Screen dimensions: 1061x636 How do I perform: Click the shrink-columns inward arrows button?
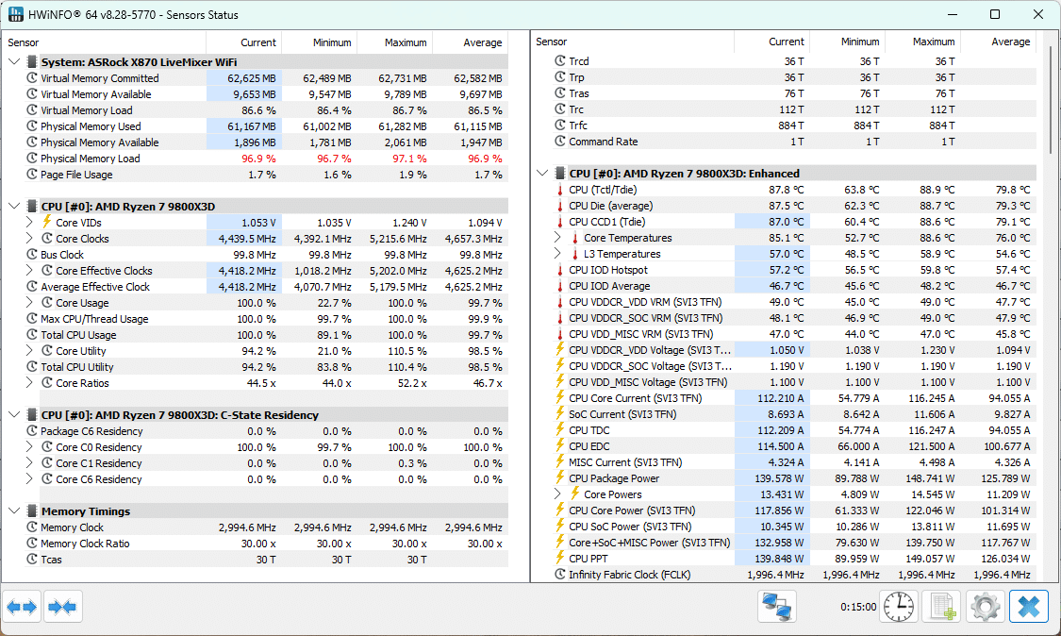click(62, 606)
